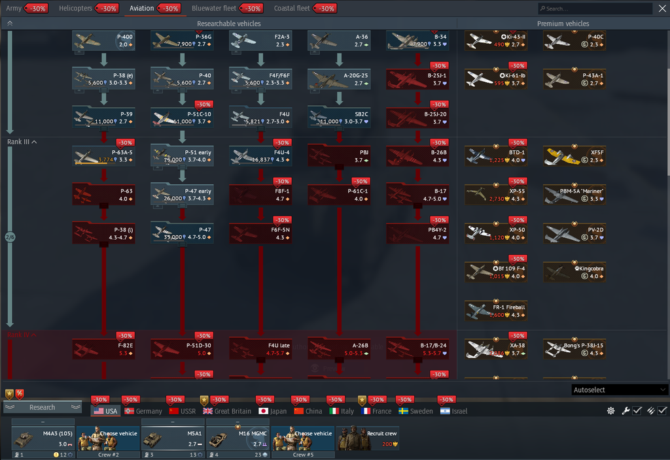
Task: Click the Search input field
Action: (x=595, y=8)
